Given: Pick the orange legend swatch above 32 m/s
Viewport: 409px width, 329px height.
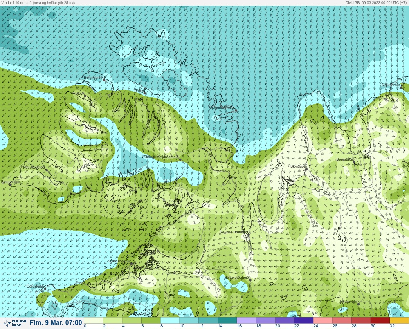Looking at the screenshot, I should [x=399, y=320].
